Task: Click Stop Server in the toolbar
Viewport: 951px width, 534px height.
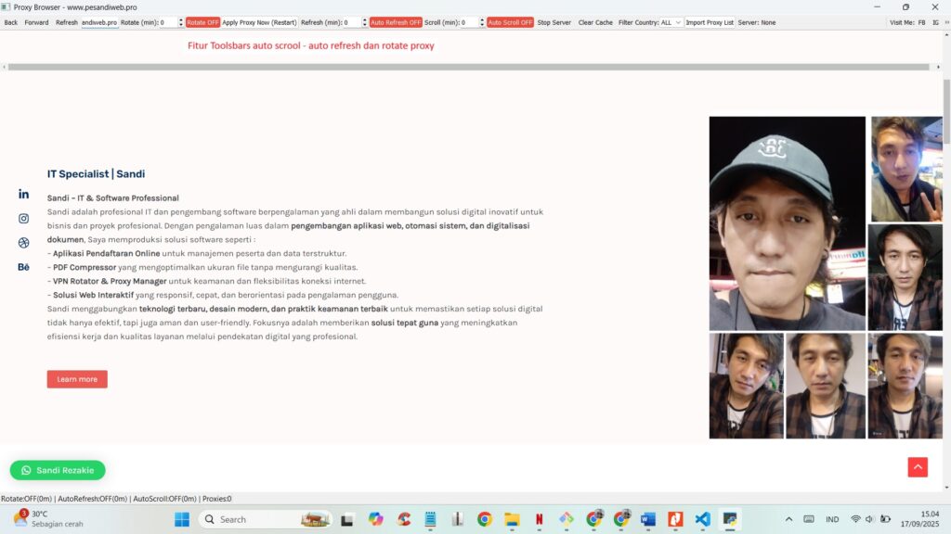Action: pyautogui.click(x=554, y=21)
